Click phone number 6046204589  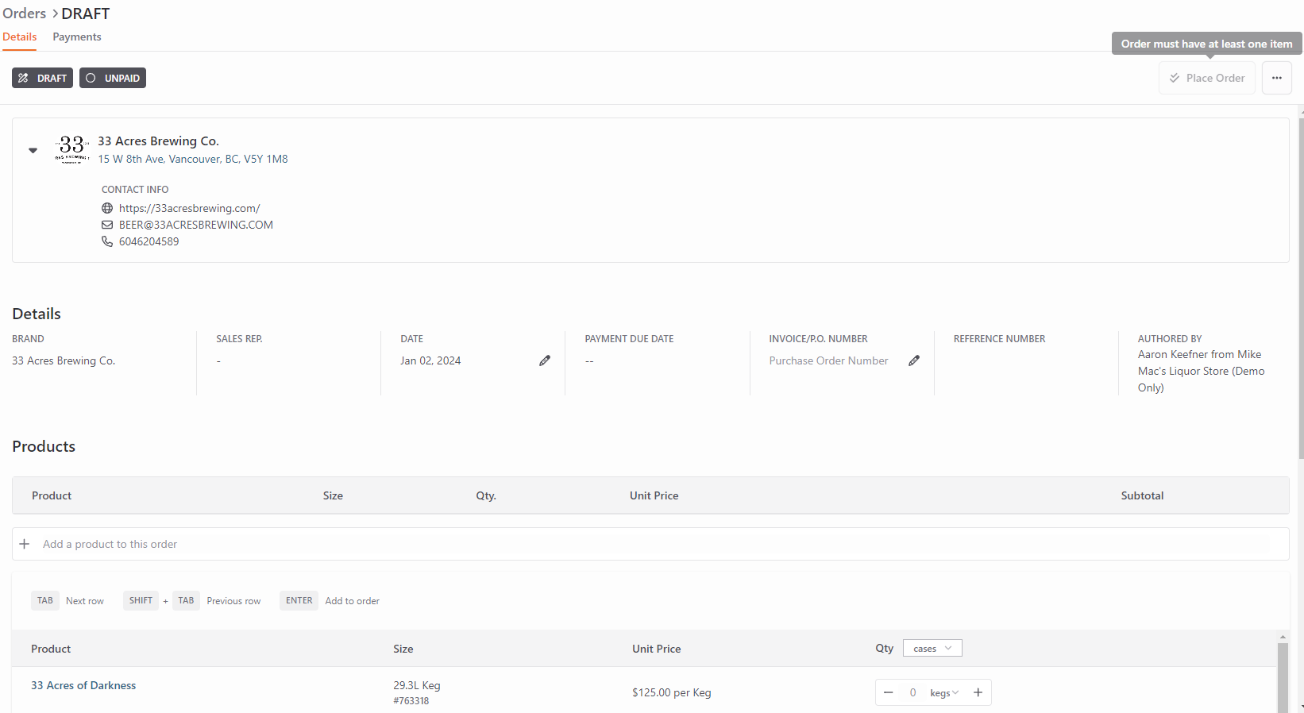click(149, 241)
